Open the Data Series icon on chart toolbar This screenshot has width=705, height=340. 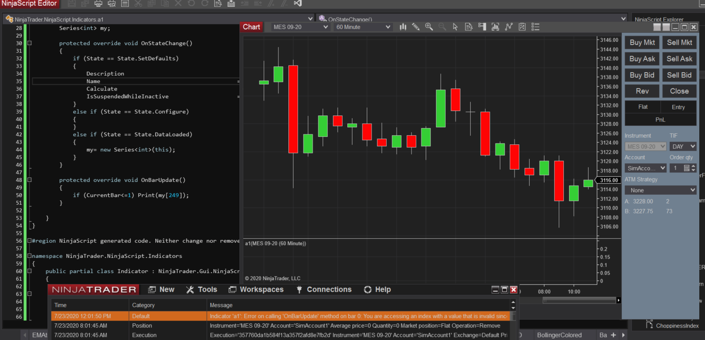[495, 27]
